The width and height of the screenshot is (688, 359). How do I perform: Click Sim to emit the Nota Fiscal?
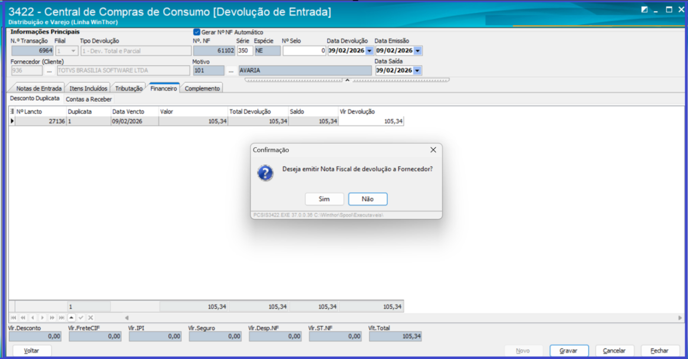coord(324,199)
